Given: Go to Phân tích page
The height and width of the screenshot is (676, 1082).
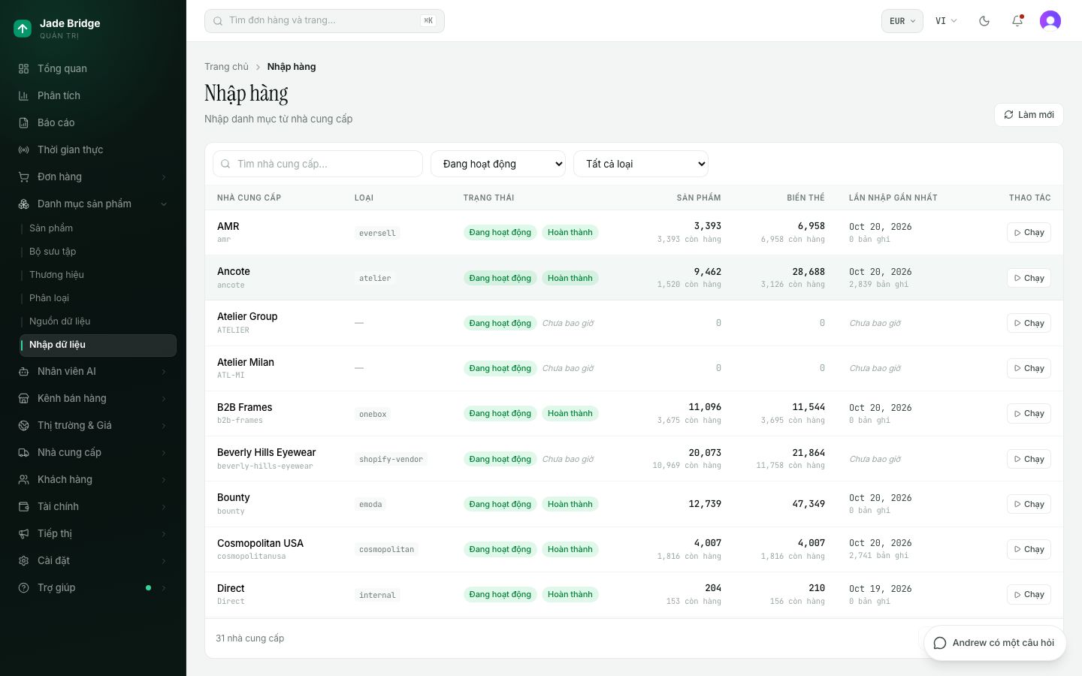Looking at the screenshot, I should point(93,95).
